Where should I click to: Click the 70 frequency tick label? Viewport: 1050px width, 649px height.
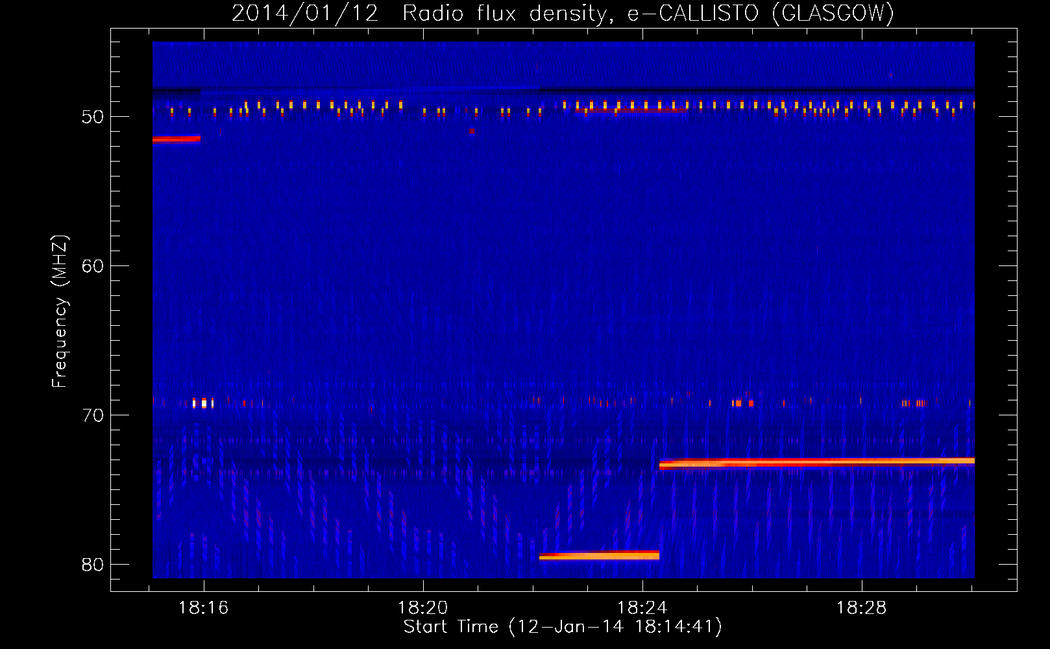pyautogui.click(x=93, y=415)
